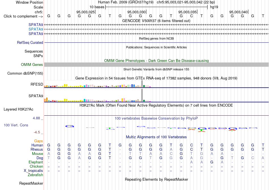The image size is (269, 190).
Task: Click the orange Gaps label
Action: (39, 141)
